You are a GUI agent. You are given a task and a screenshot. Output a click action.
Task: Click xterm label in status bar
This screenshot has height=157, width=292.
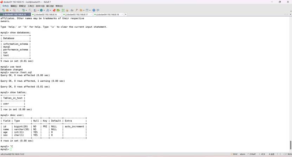(x=242, y=154)
